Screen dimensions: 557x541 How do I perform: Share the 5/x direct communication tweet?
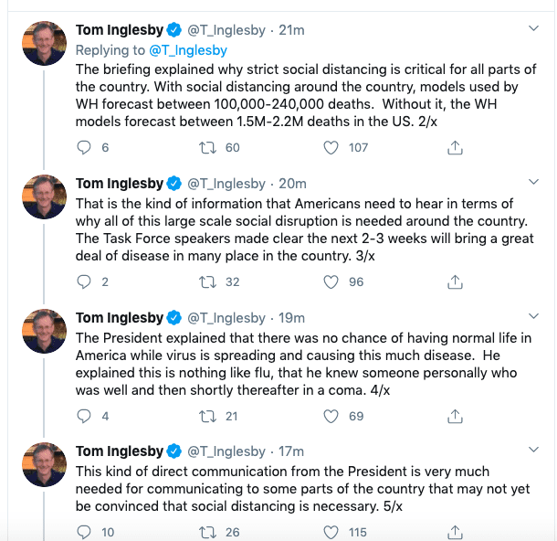(456, 532)
